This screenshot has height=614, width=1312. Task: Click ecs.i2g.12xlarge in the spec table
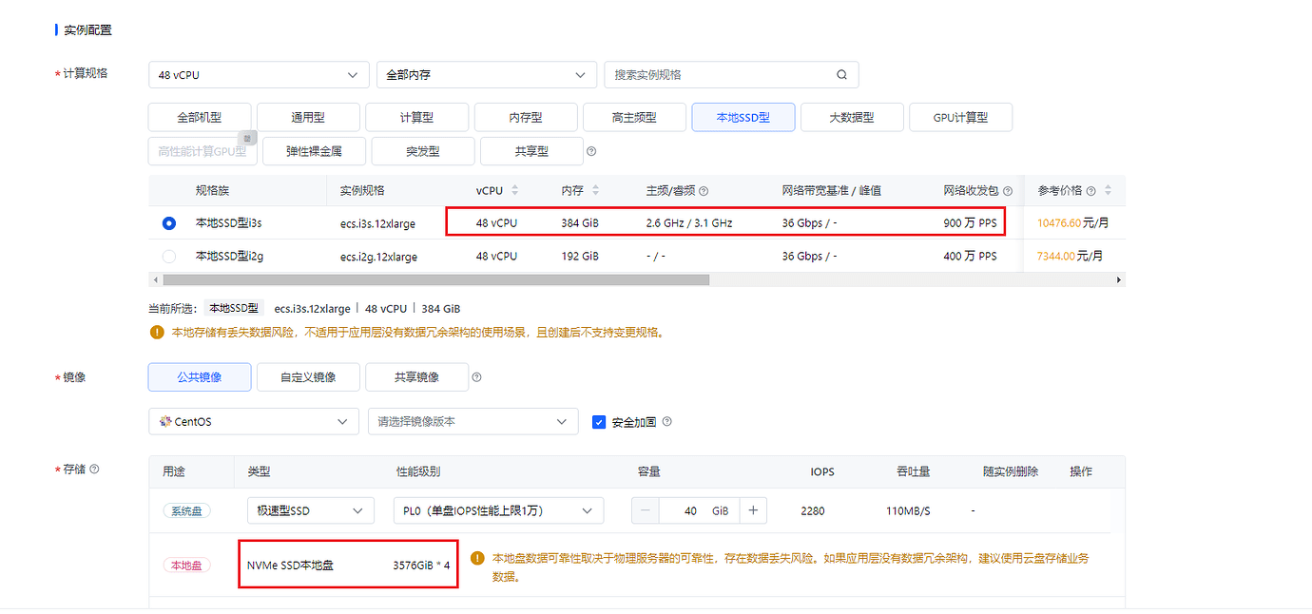(x=378, y=257)
